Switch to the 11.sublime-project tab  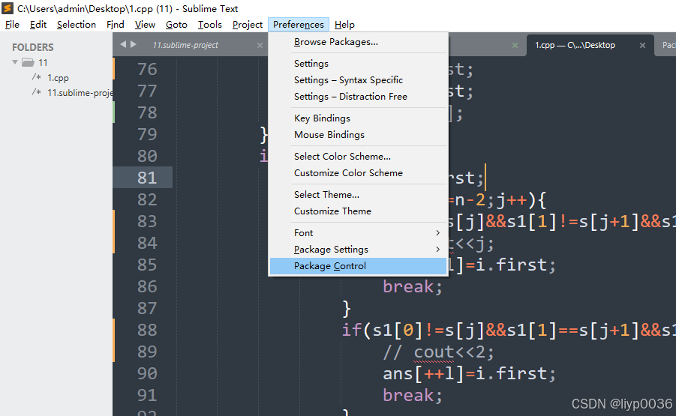[x=185, y=45]
